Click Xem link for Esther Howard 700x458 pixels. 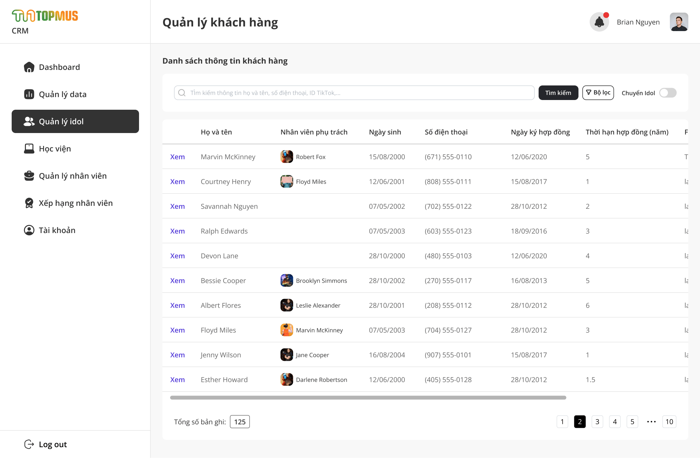tap(177, 380)
